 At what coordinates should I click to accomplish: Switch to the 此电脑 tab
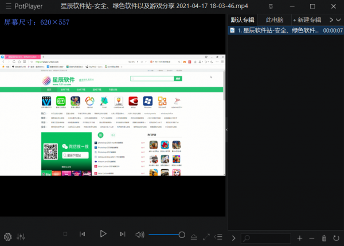(275, 20)
